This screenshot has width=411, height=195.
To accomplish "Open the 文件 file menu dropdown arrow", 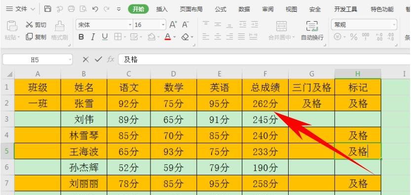I will [33, 9].
